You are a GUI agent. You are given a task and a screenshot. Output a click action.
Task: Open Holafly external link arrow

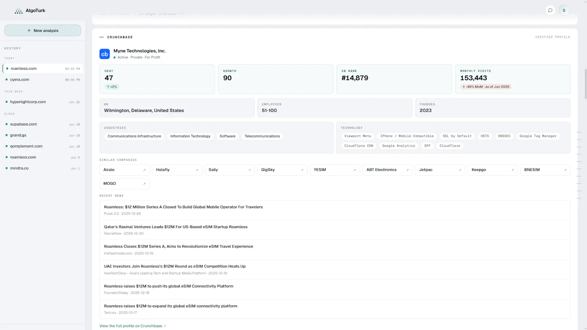pos(197,170)
